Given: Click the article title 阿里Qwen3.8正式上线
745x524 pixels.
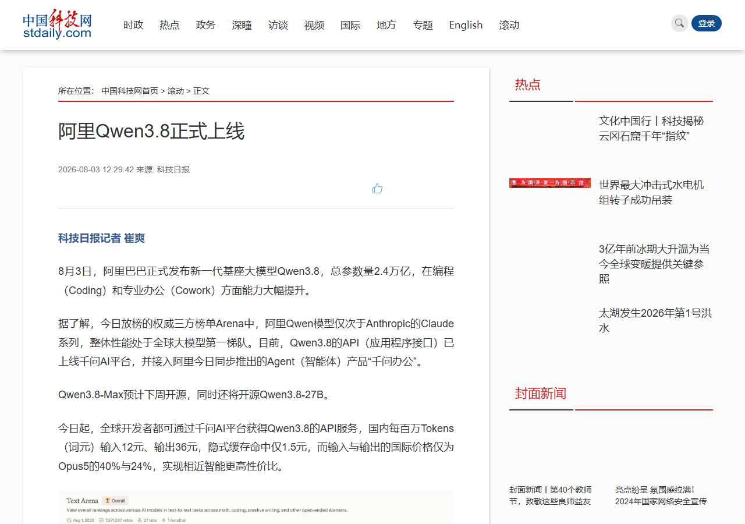Looking at the screenshot, I should (151, 131).
